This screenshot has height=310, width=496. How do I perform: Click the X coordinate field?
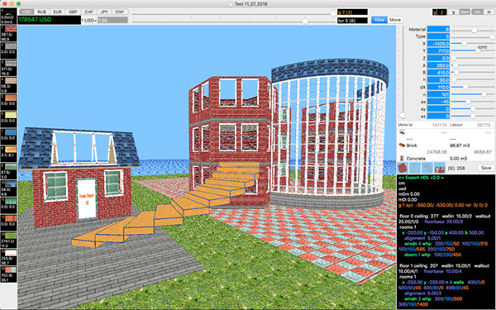coord(438,44)
